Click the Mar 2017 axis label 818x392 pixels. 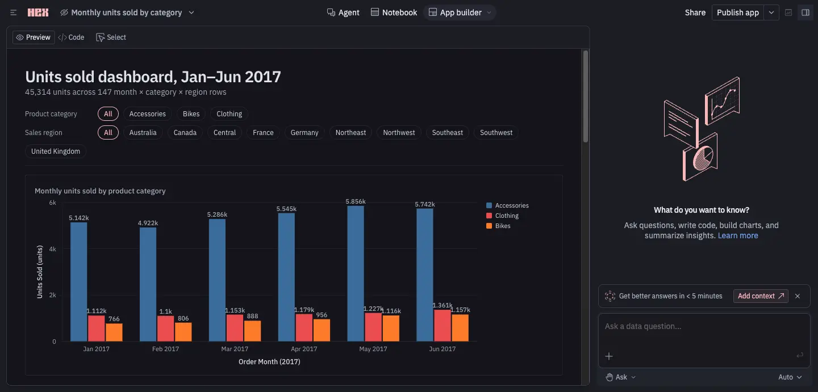[235, 349]
